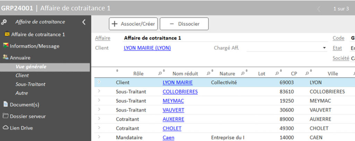Viewport: 355px width, 141px height.
Task: Expand the MEYMAC row
Action: coord(99,100)
